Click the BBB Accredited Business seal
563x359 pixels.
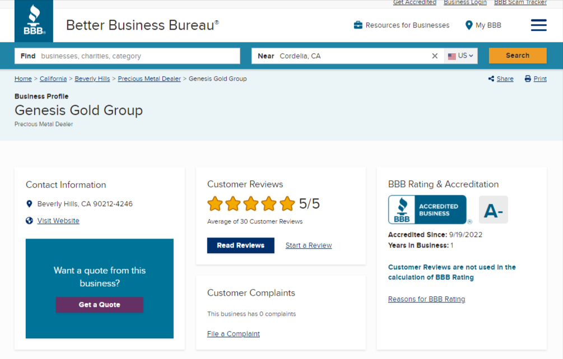(427, 209)
